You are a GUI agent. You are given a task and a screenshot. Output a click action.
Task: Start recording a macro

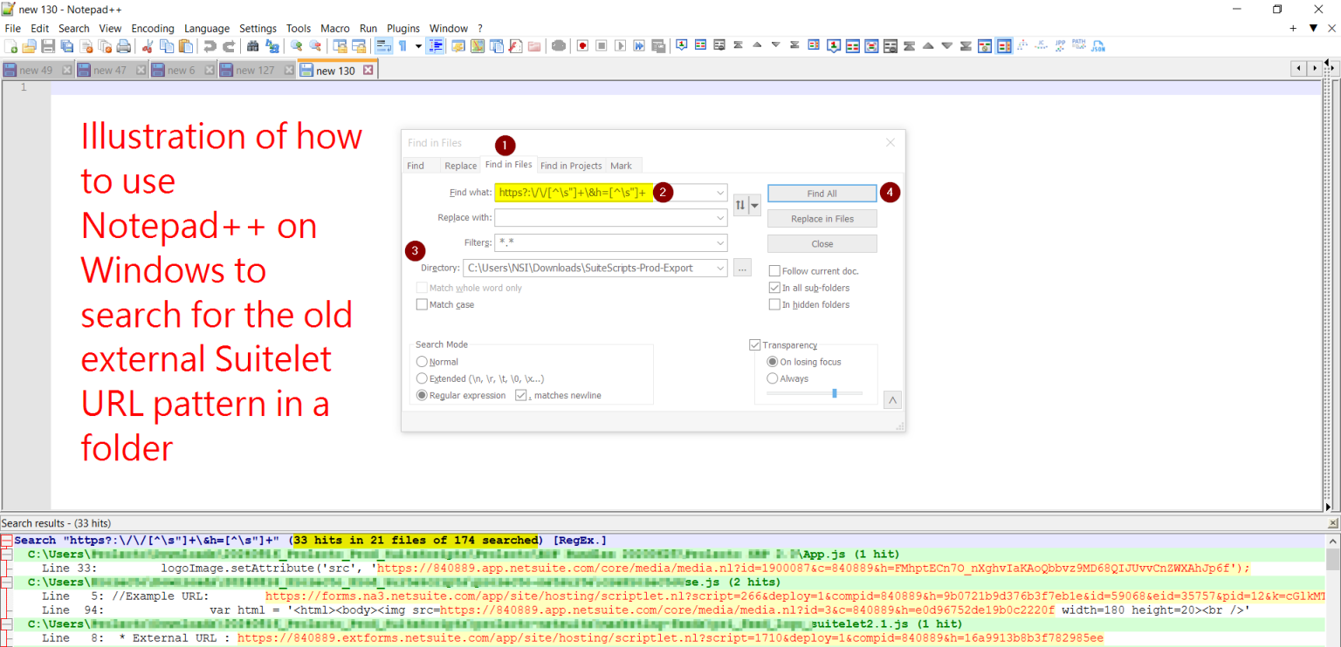pos(581,45)
